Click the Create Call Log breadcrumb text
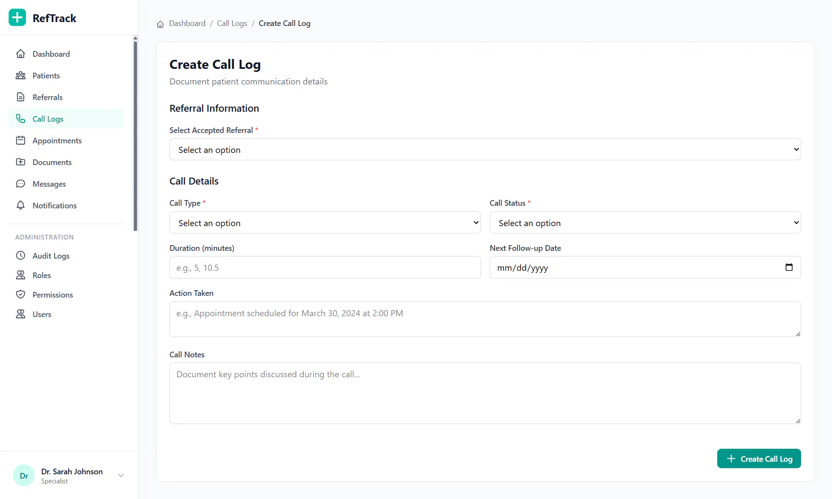Image resolution: width=832 pixels, height=499 pixels. (x=284, y=23)
